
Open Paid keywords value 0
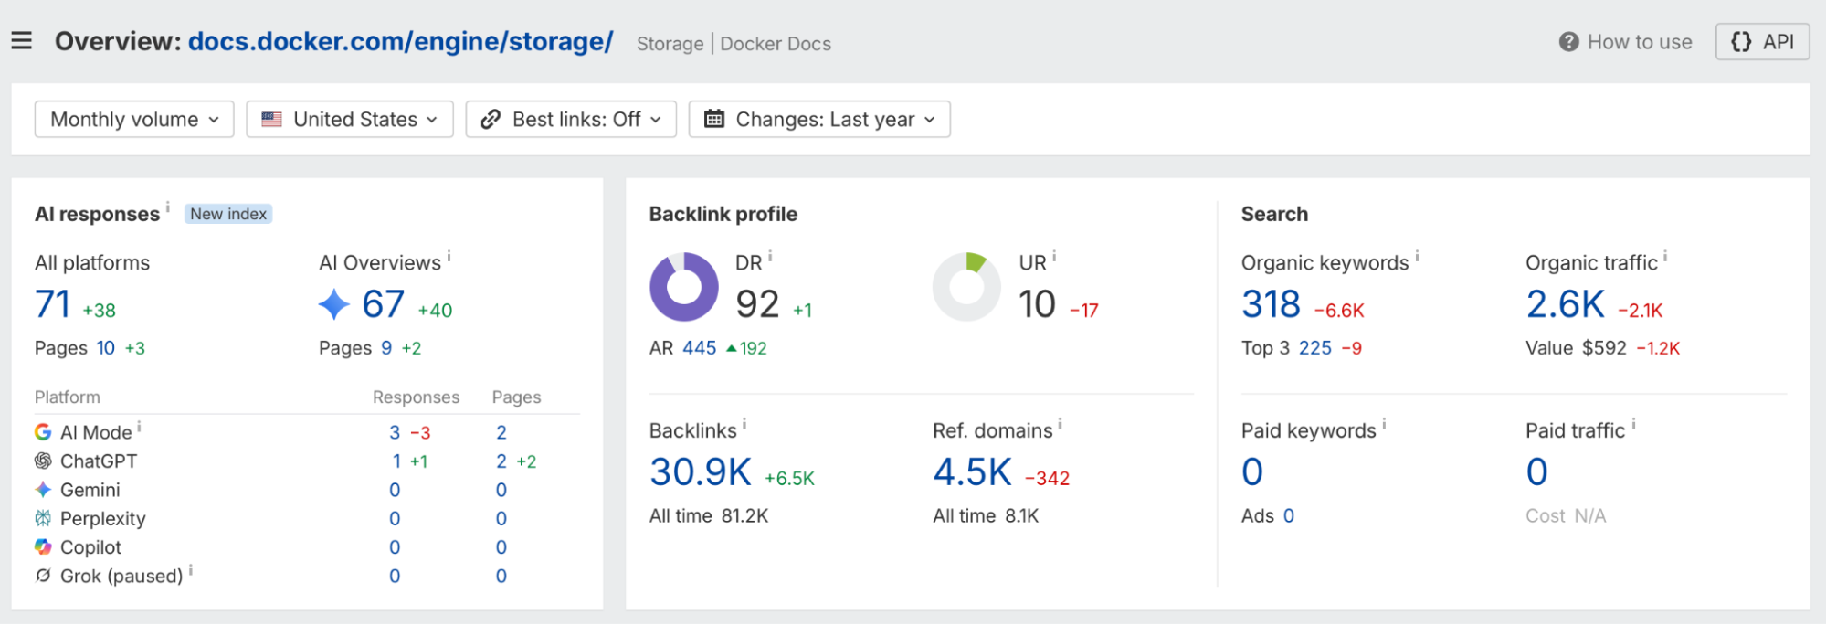[x=1252, y=472]
